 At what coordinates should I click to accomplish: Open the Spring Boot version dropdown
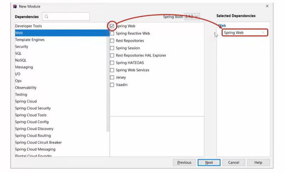point(192,17)
